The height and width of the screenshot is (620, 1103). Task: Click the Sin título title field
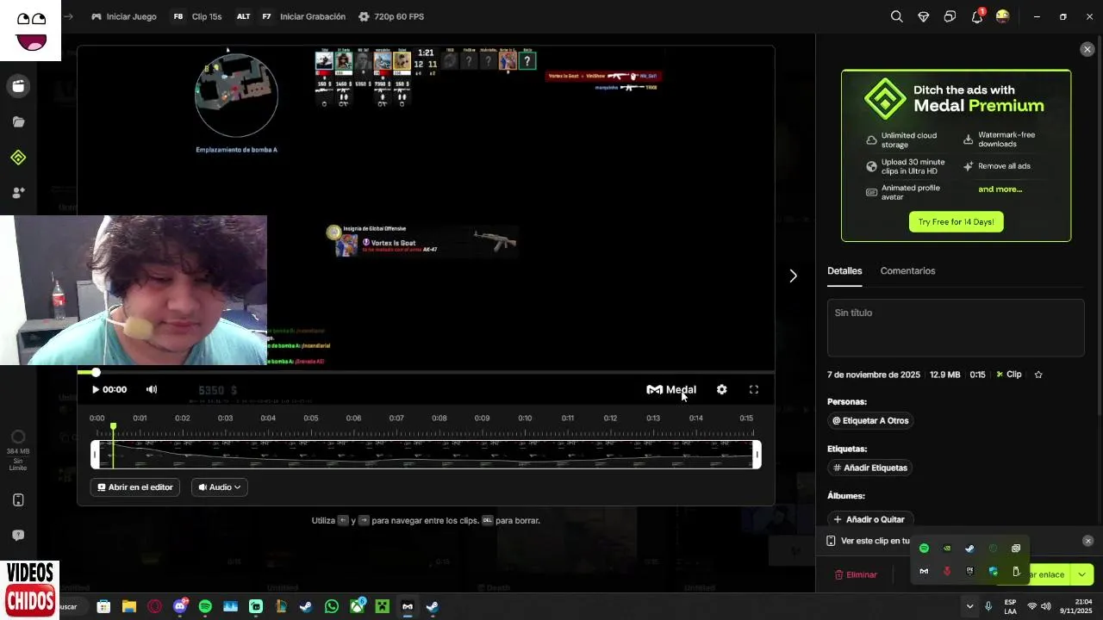956,327
